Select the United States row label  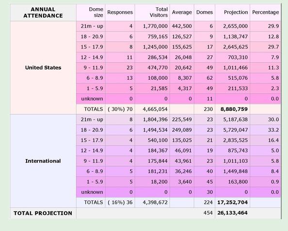coord(43,68)
